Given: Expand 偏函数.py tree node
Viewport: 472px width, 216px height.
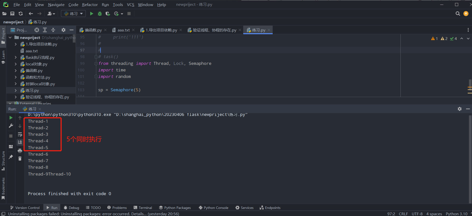Looking at the screenshot, I should pos(16,71).
